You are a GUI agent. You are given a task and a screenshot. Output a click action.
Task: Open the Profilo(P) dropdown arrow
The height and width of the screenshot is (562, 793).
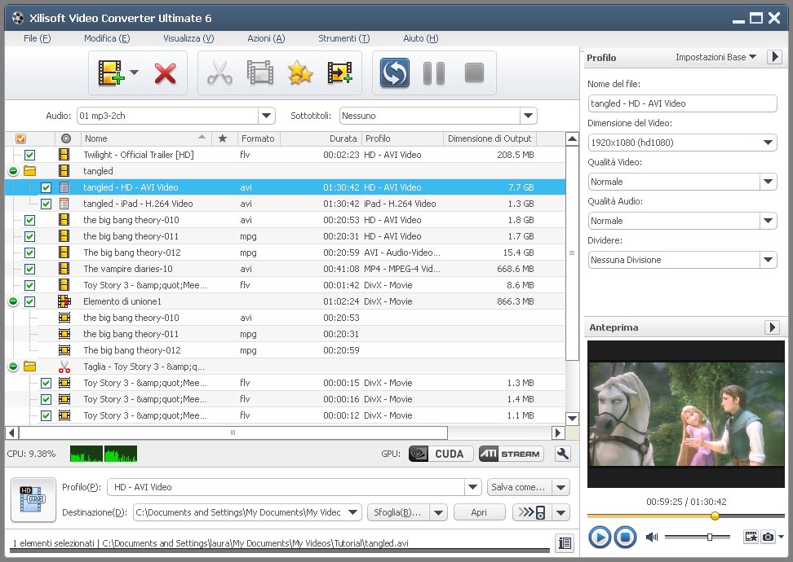[x=472, y=487]
